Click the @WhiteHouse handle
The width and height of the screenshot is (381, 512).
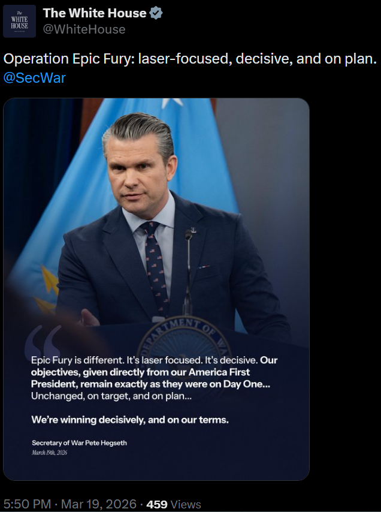pos(84,29)
